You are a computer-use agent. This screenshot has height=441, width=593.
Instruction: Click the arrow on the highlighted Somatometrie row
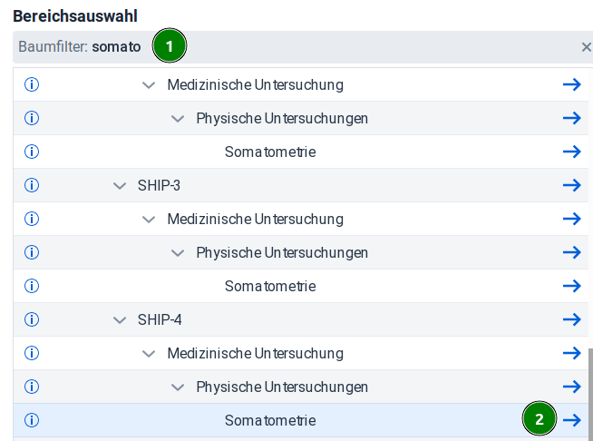[571, 420]
